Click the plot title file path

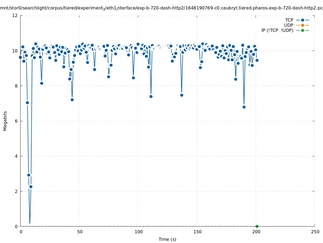click(161, 8)
